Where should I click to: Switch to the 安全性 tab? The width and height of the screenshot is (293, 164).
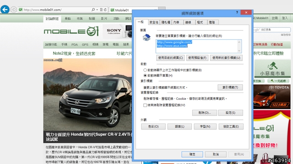(x=154, y=22)
